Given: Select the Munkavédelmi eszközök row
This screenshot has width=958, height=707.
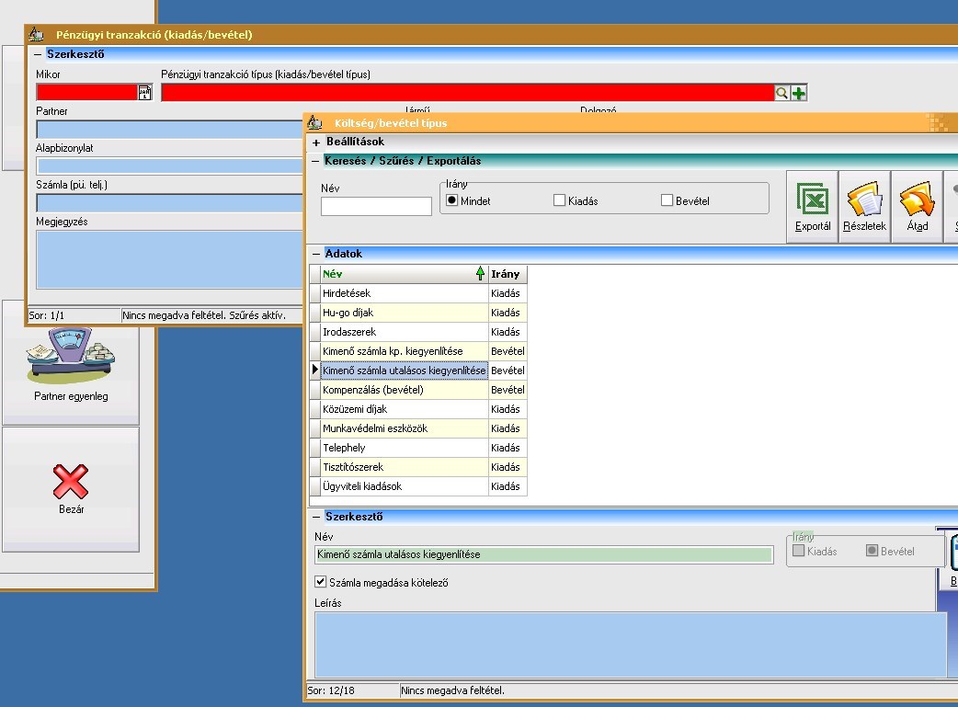Looking at the screenshot, I should point(418,428).
